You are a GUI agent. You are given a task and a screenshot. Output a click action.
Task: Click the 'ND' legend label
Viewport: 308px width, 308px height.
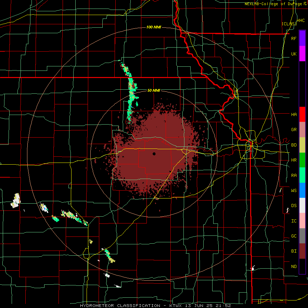click(294, 267)
